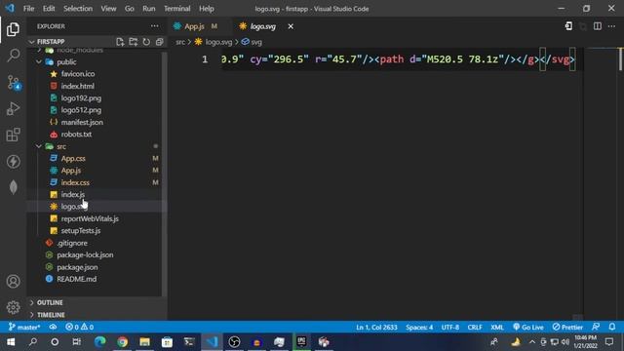Open the feedback icon in status bar
The image size is (624, 351).
(x=596, y=328)
